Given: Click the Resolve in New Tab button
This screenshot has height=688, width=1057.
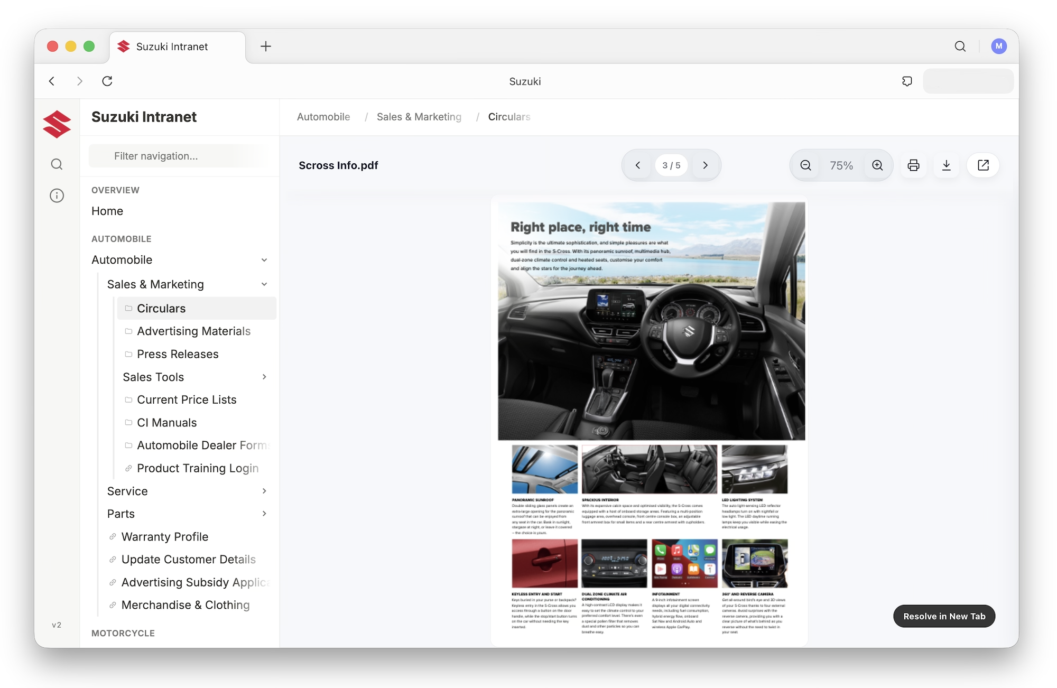Looking at the screenshot, I should 944,616.
